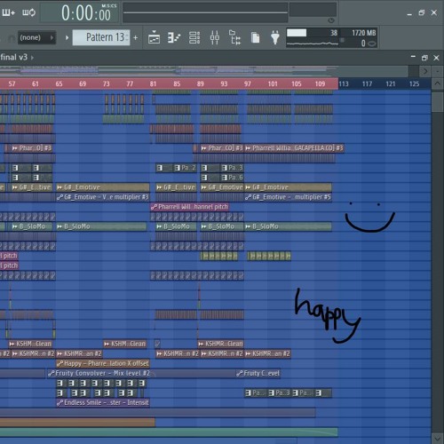Select the Happy - Pharre..lation X offset clip
The height and width of the screenshot is (444, 444).
tap(102, 363)
